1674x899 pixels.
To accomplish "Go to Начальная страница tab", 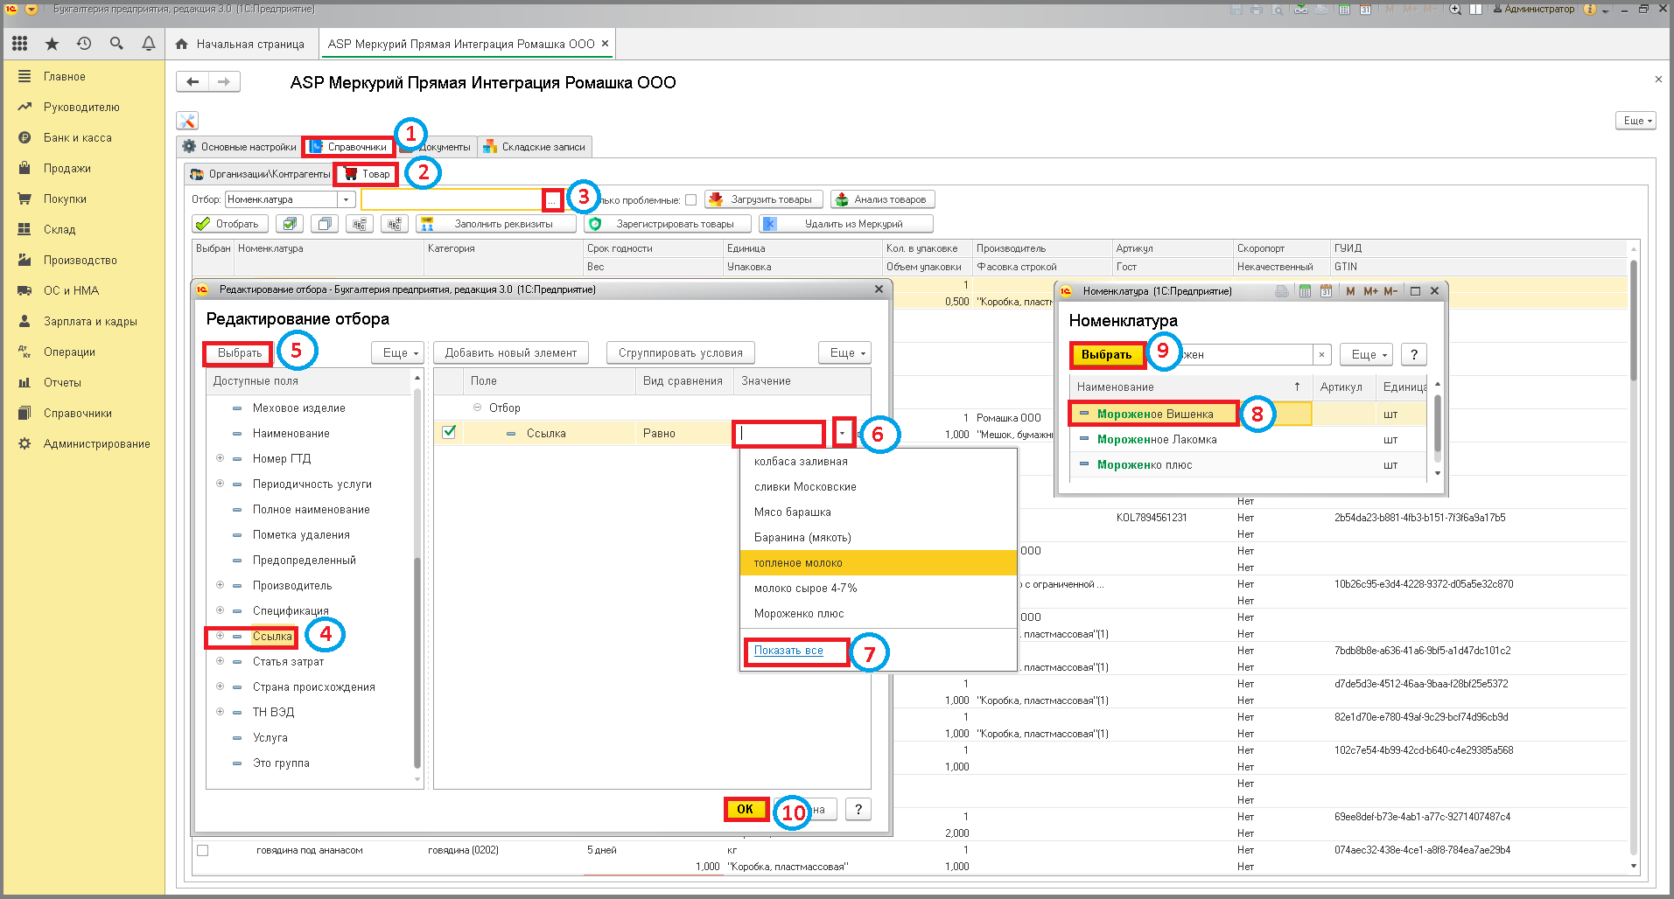I will pyautogui.click(x=240, y=44).
